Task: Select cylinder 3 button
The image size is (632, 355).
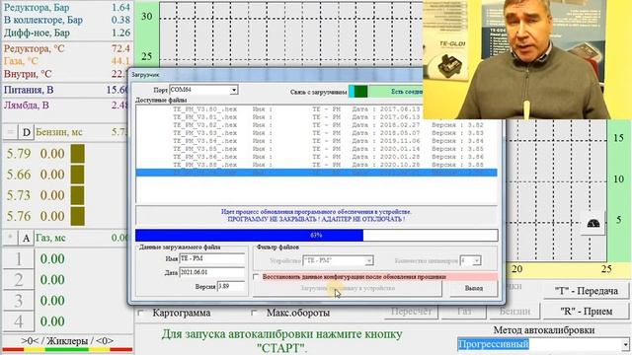Action: [19, 301]
